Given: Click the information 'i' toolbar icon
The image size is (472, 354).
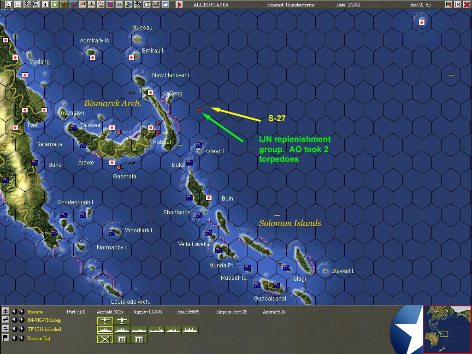Looking at the screenshot, I should point(46,4).
